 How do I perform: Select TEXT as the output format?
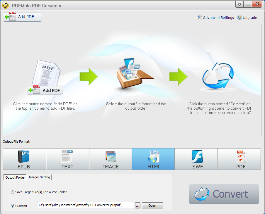[67, 159]
